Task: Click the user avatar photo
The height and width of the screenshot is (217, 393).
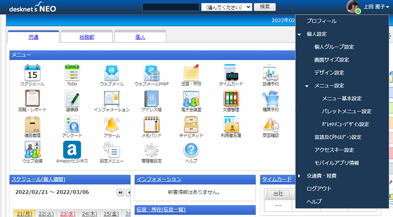Action: (x=353, y=7)
